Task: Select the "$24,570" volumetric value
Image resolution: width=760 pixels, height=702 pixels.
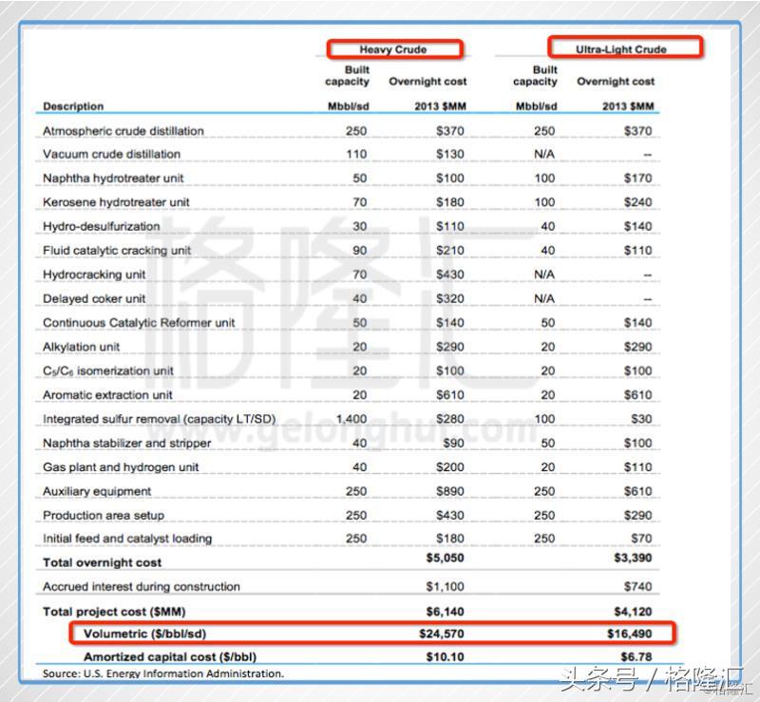Action: pyautogui.click(x=442, y=634)
